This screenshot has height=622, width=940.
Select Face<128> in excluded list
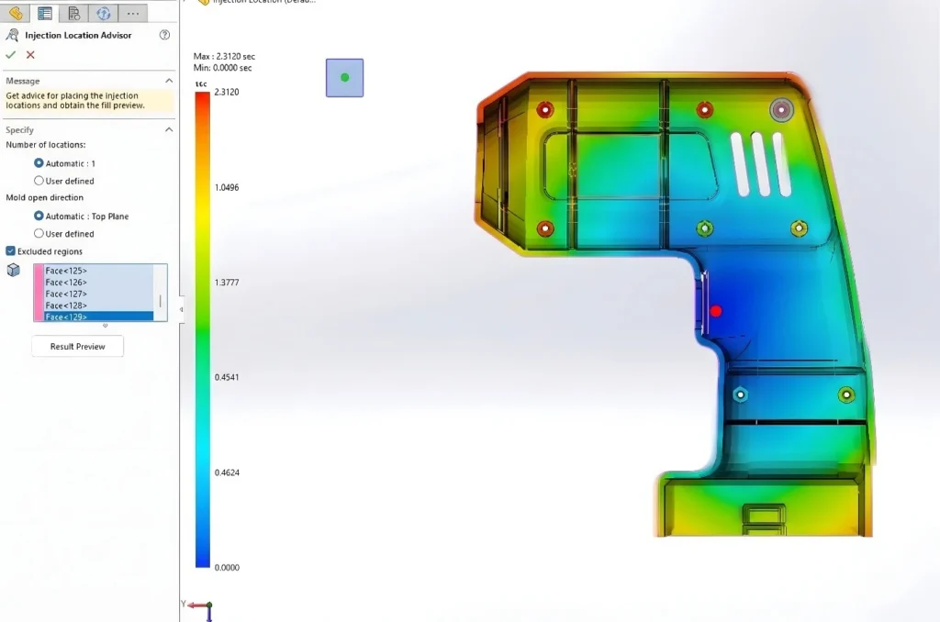[98, 305]
